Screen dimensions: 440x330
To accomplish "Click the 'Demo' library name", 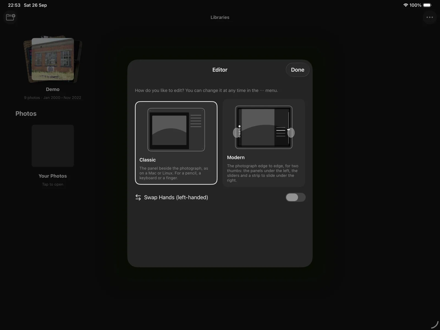I will pos(53,89).
